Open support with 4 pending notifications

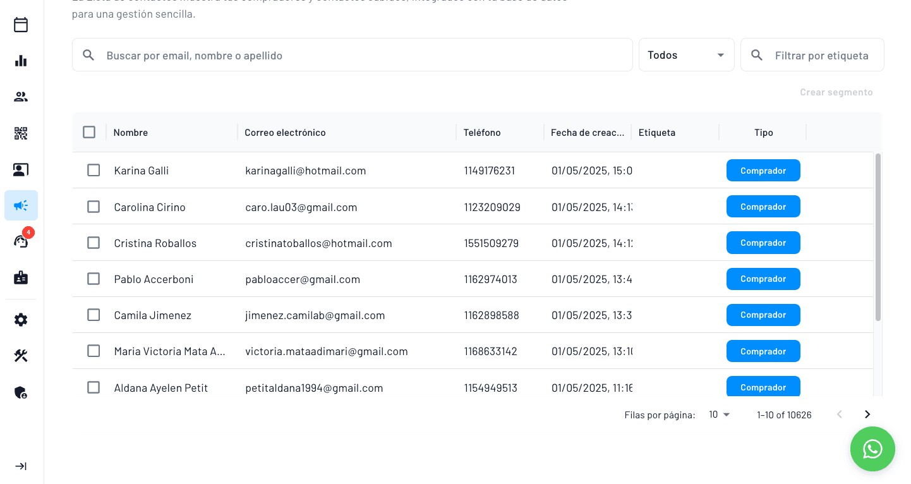point(21,242)
